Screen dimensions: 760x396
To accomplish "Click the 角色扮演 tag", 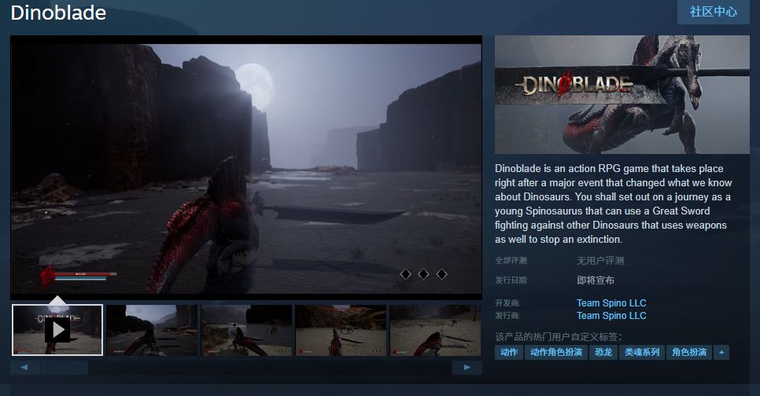I will click(688, 352).
